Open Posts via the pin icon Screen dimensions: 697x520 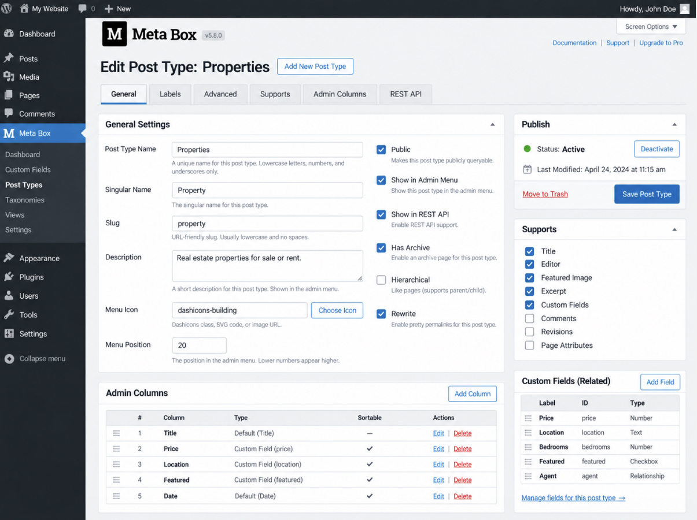[x=9, y=58]
